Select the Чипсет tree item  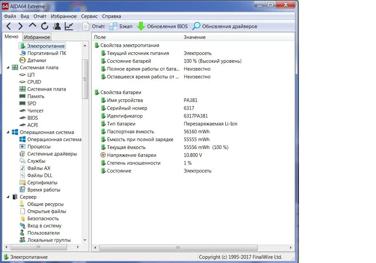(32, 111)
